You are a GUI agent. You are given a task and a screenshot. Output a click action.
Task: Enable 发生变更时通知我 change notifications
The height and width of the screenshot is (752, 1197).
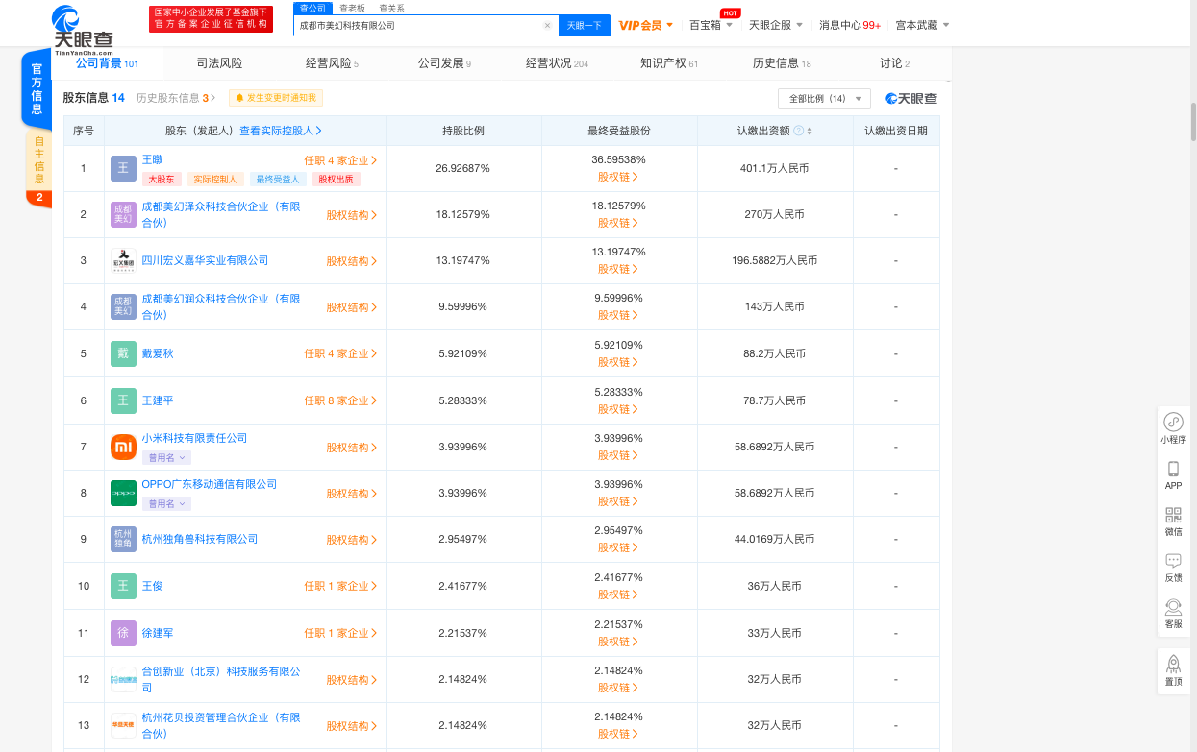[x=275, y=98]
